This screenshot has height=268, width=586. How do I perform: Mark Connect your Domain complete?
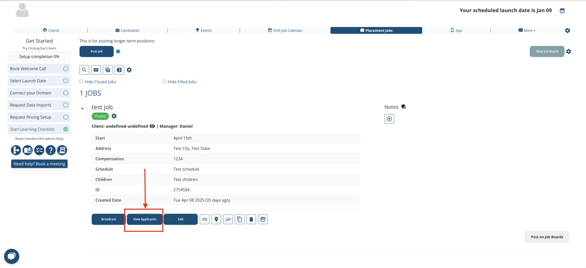point(66,93)
